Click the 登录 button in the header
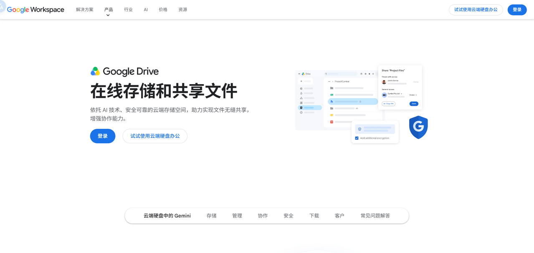Image resolution: width=534 pixels, height=253 pixels. tap(517, 10)
